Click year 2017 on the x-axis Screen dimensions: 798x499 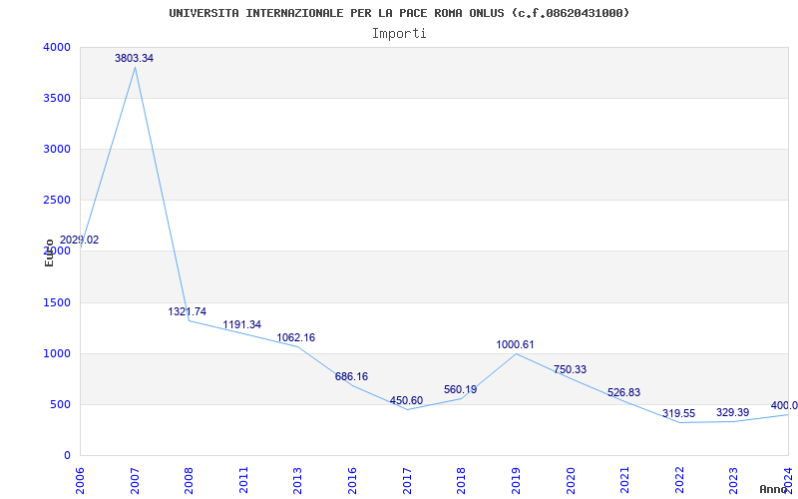407,480
